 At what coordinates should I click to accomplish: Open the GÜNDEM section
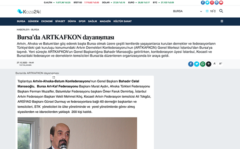coord(33,21)
